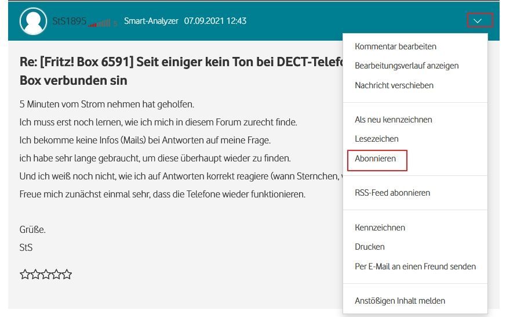Select Kennzeichnen menu option
The image size is (517, 317).
(x=380, y=228)
